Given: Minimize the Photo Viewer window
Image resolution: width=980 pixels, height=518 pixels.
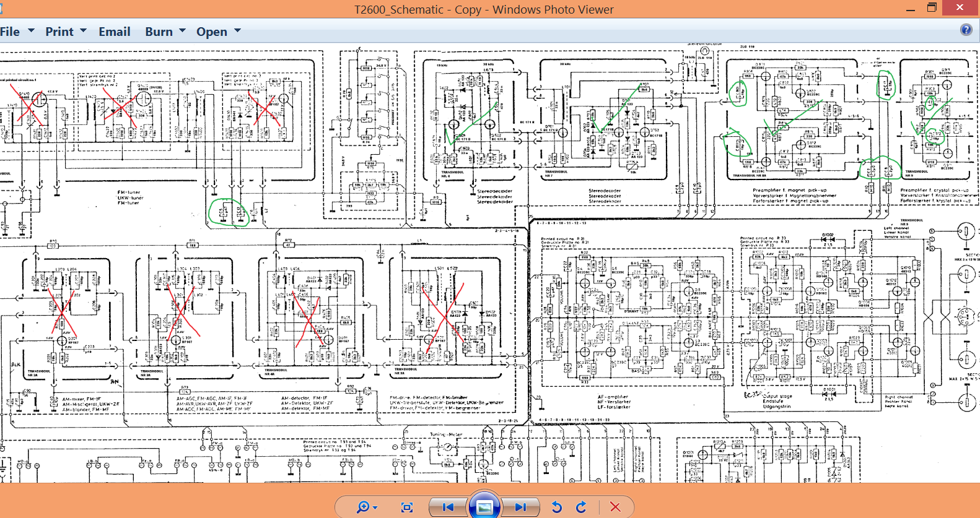Looking at the screenshot, I should [911, 9].
